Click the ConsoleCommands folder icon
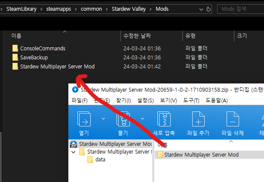This screenshot has width=264, height=182. [x=15, y=48]
